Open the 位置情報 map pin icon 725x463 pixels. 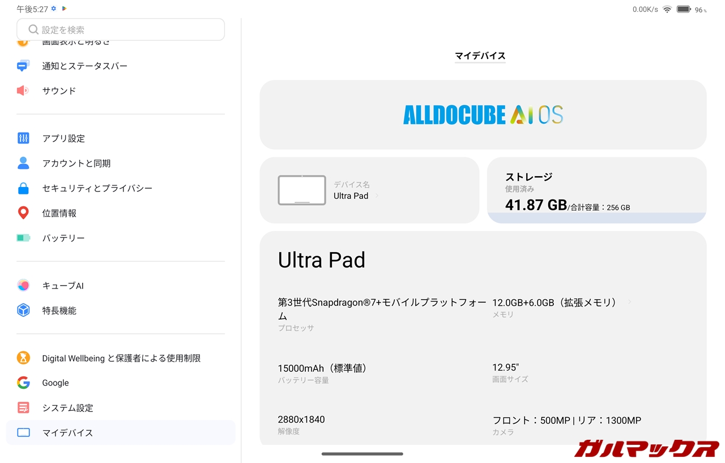click(23, 213)
